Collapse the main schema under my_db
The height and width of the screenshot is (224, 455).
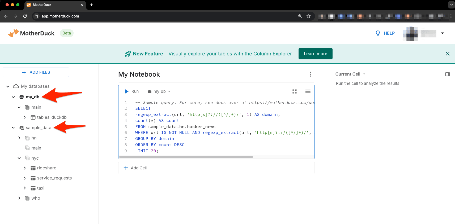point(19,107)
